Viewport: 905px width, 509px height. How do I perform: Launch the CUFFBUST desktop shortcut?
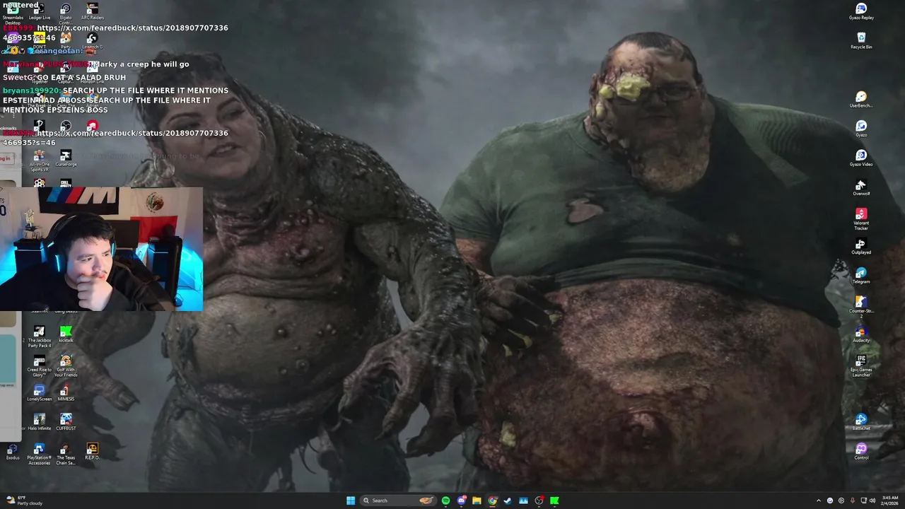click(x=66, y=422)
